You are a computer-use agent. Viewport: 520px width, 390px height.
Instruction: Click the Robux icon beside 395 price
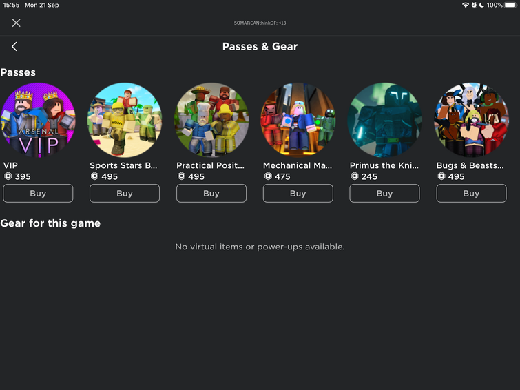tap(8, 176)
